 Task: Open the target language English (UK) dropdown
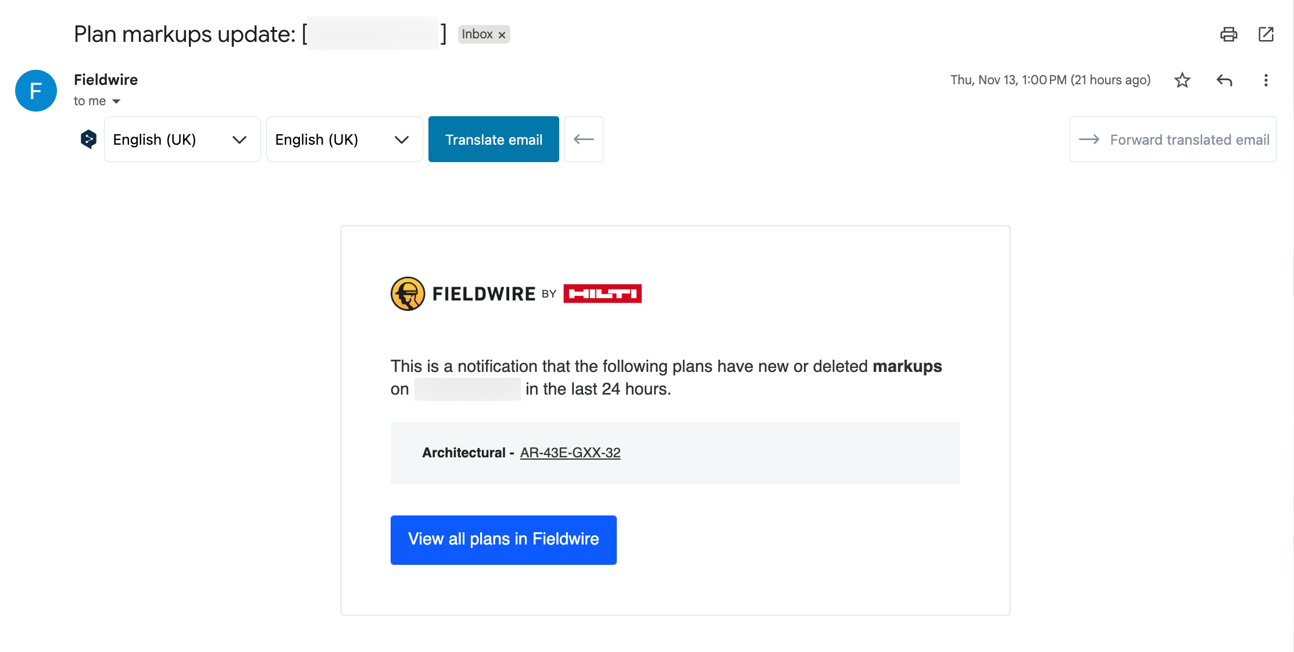(344, 139)
